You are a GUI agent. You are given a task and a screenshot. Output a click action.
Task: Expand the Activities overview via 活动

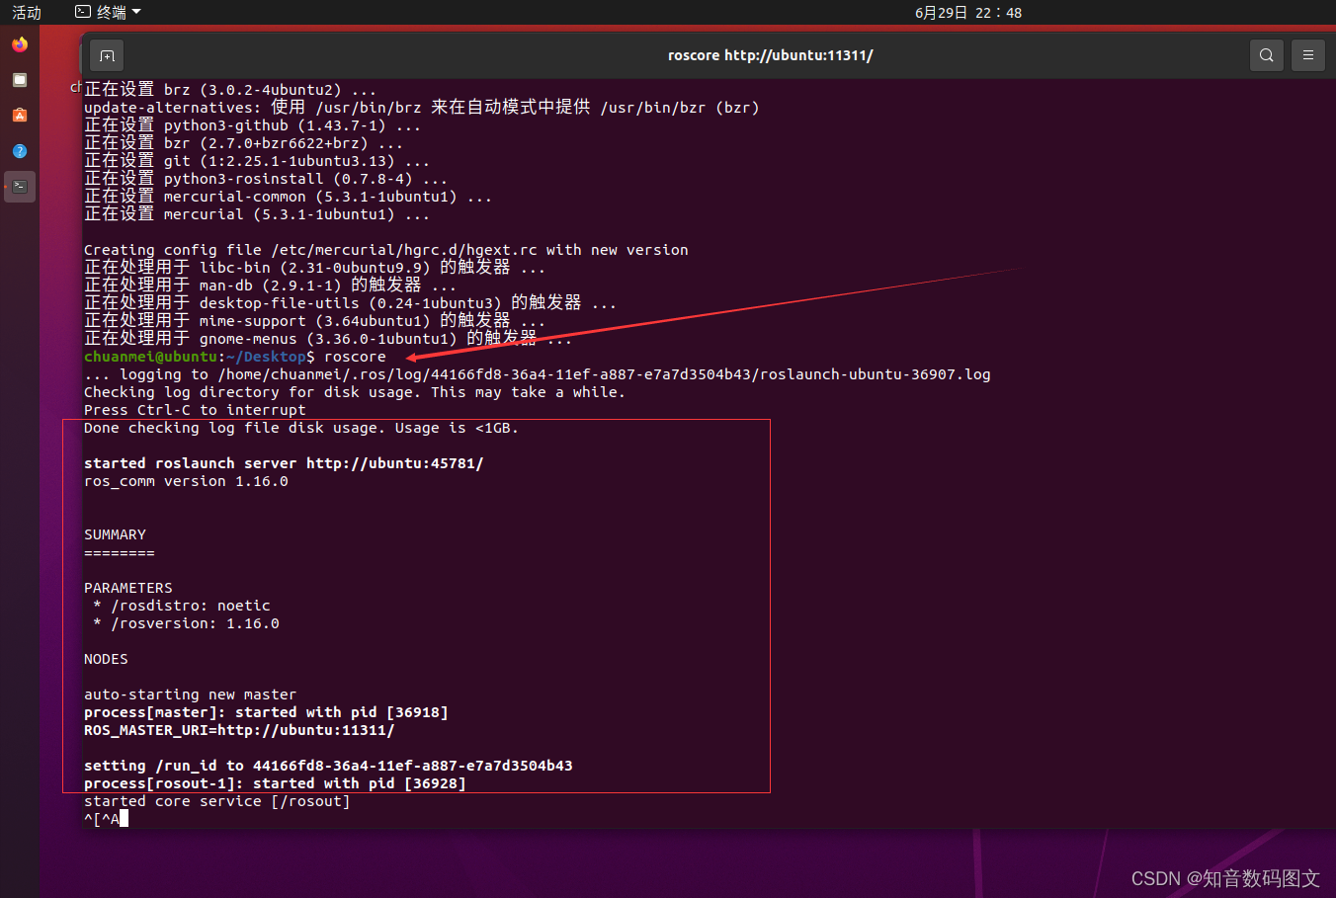[x=26, y=12]
